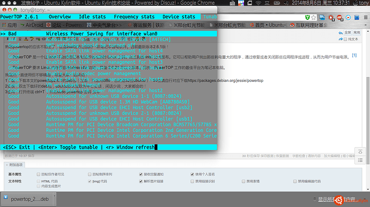Open the battery indicator in the top panel

point(277,3)
